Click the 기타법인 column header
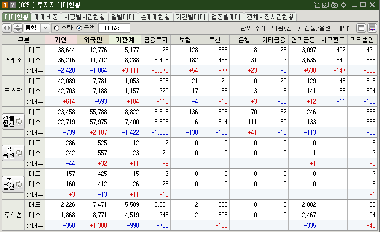This screenshot has width=380, height=232. tap(362, 40)
